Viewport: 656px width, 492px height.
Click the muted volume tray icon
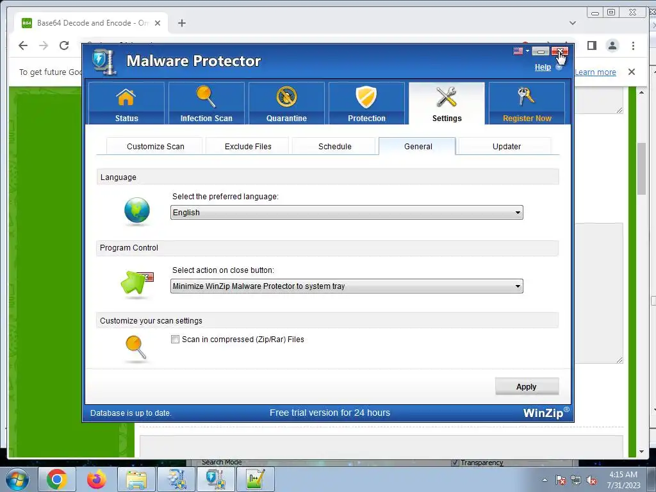591,480
